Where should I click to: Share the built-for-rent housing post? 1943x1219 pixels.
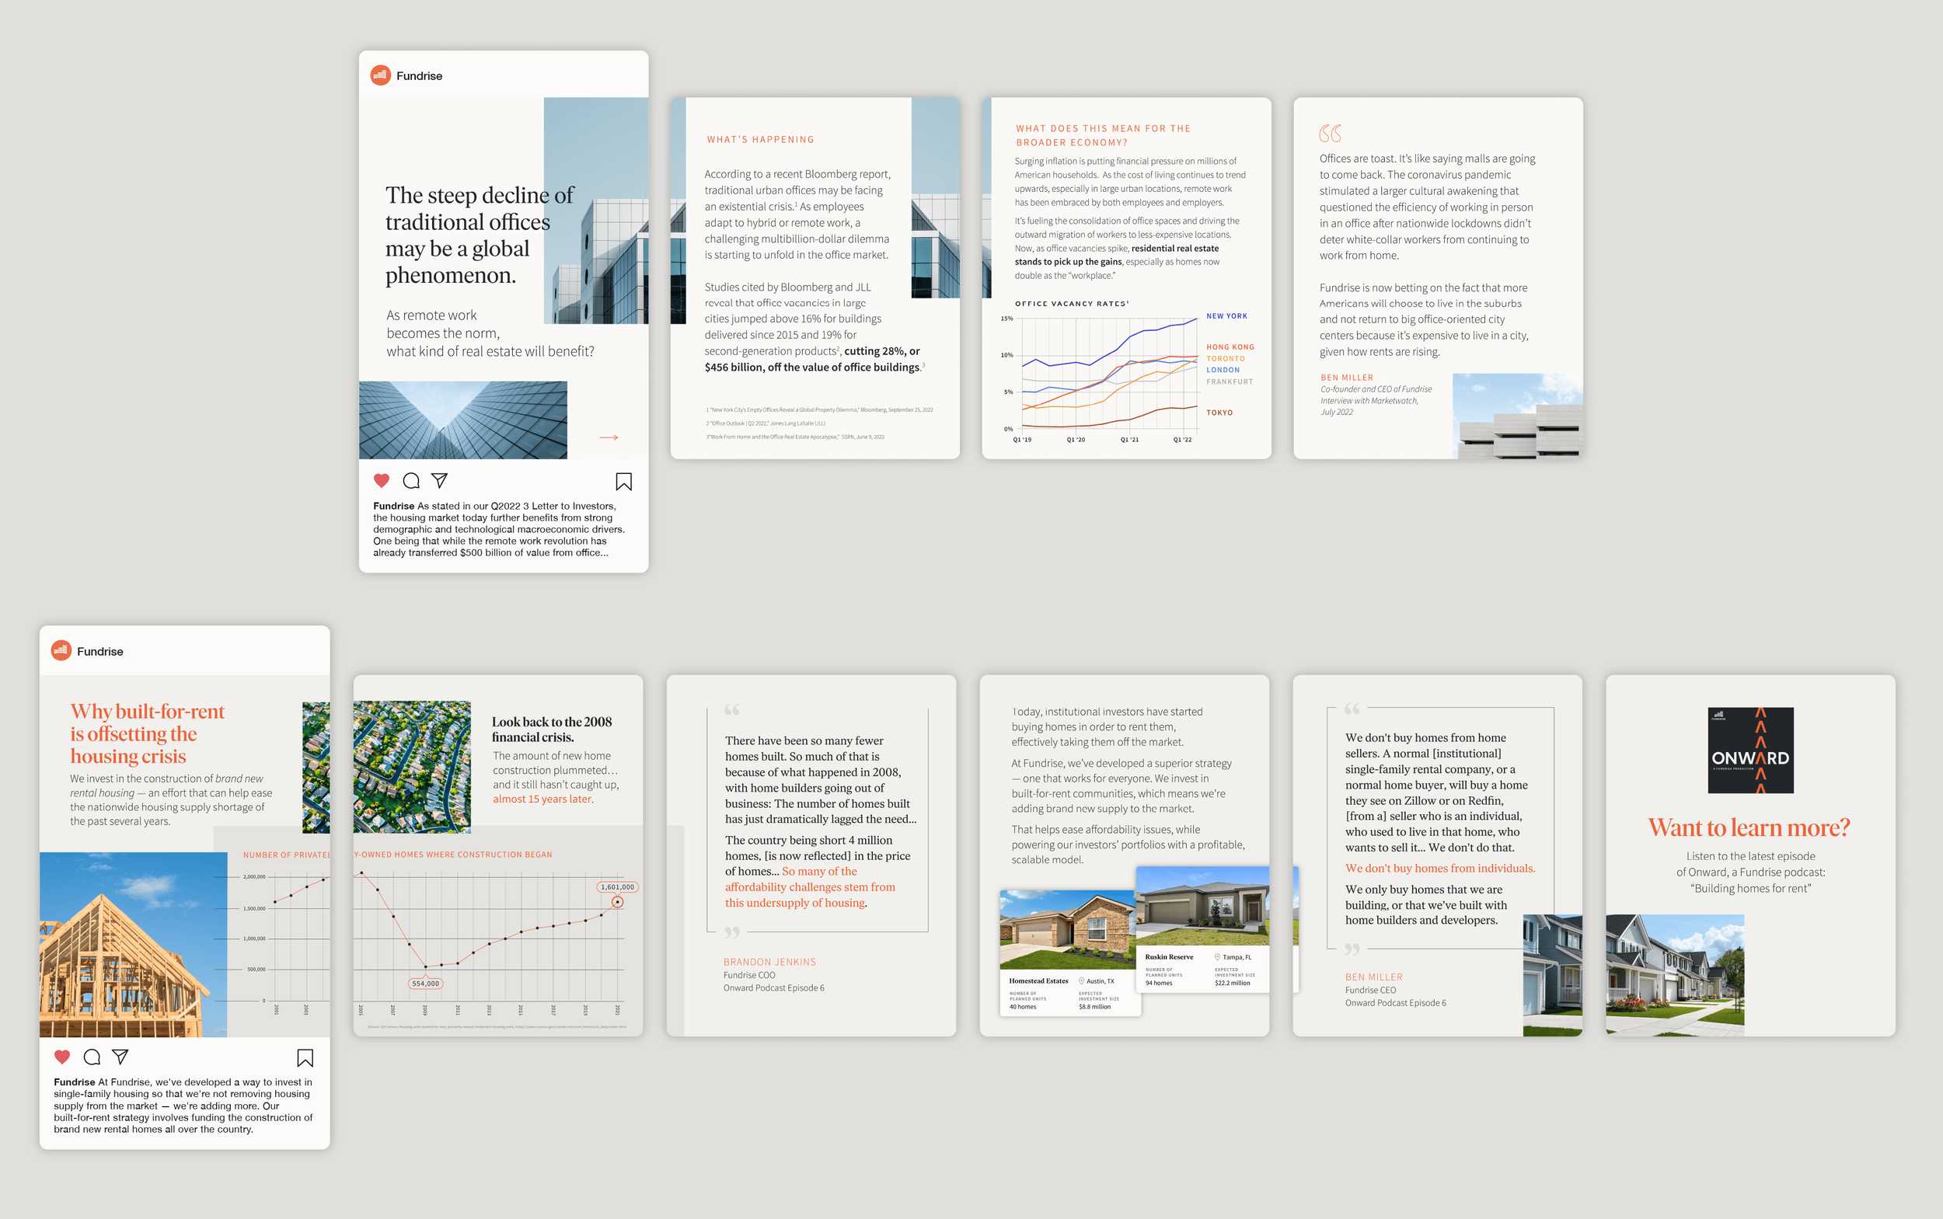tap(120, 1056)
